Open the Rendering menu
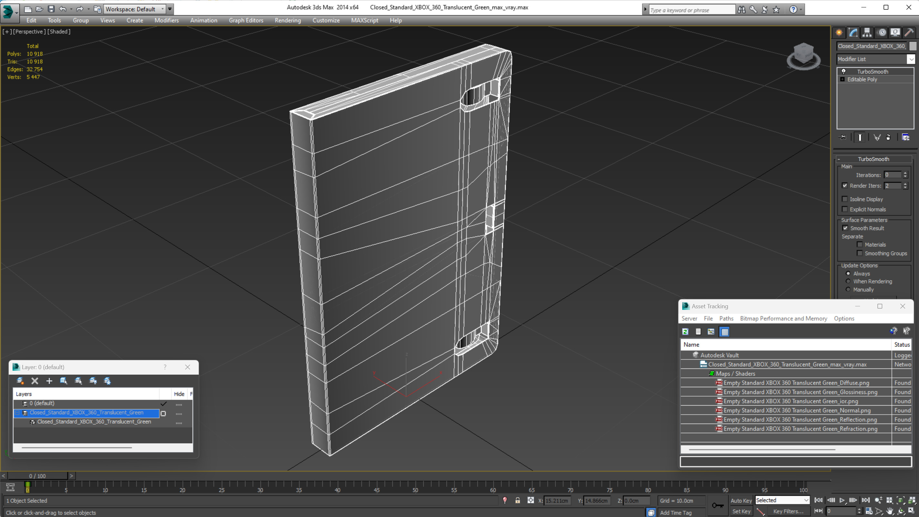 tap(288, 20)
